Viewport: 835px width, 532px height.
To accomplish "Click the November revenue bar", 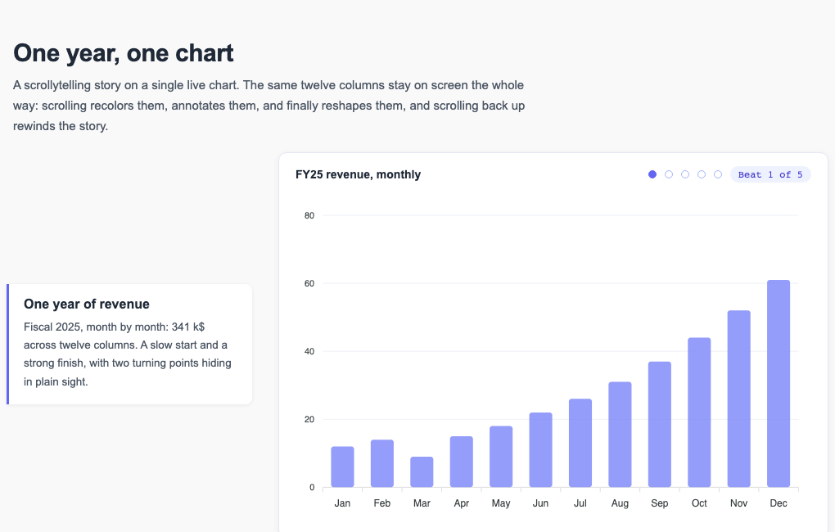I will pyautogui.click(x=739, y=399).
